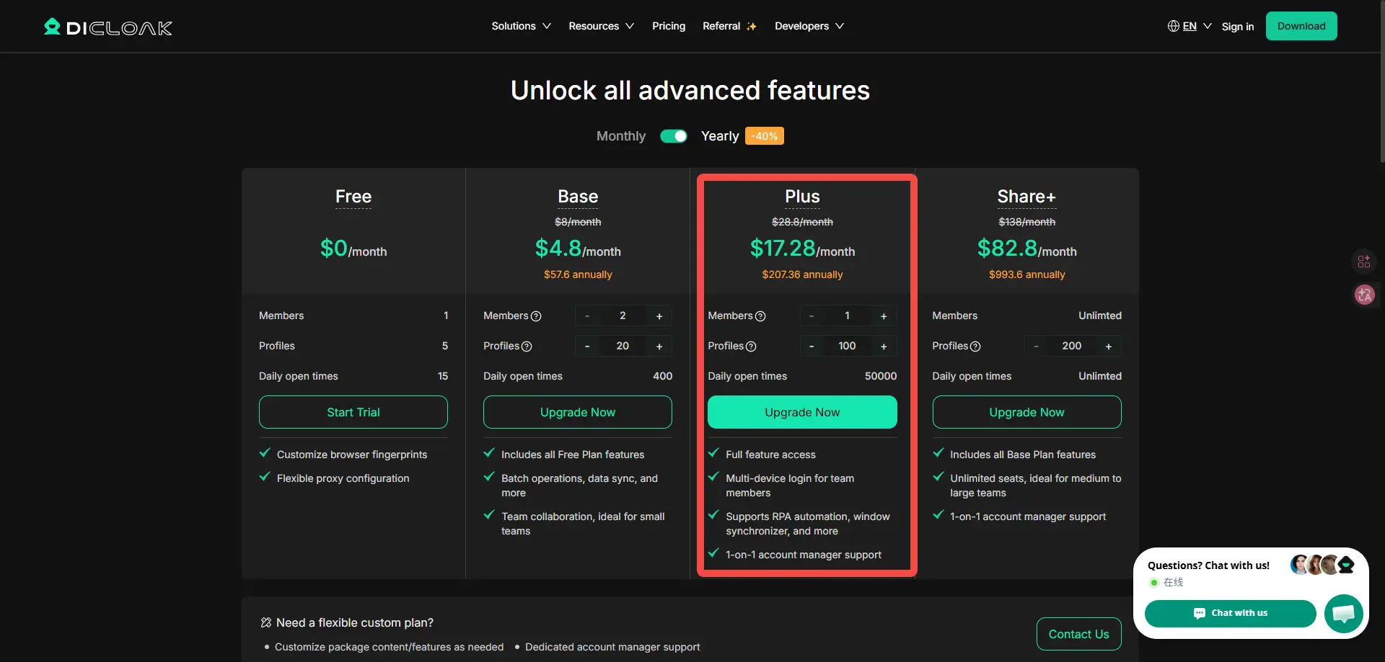The width and height of the screenshot is (1385, 662).
Task: Open the floating chat bubble icon
Action: [1343, 613]
